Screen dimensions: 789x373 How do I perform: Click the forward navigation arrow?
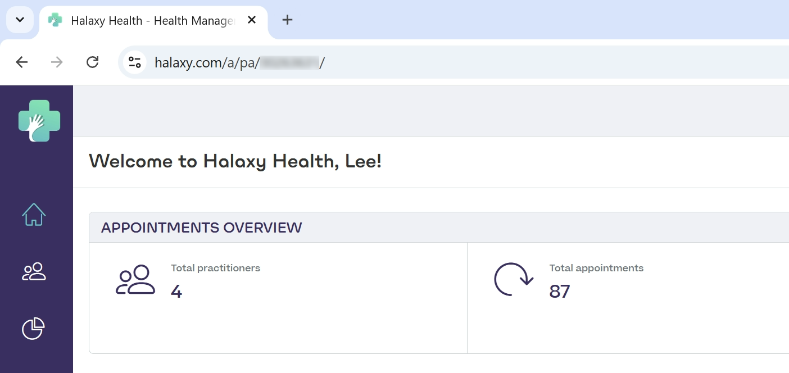click(x=57, y=62)
